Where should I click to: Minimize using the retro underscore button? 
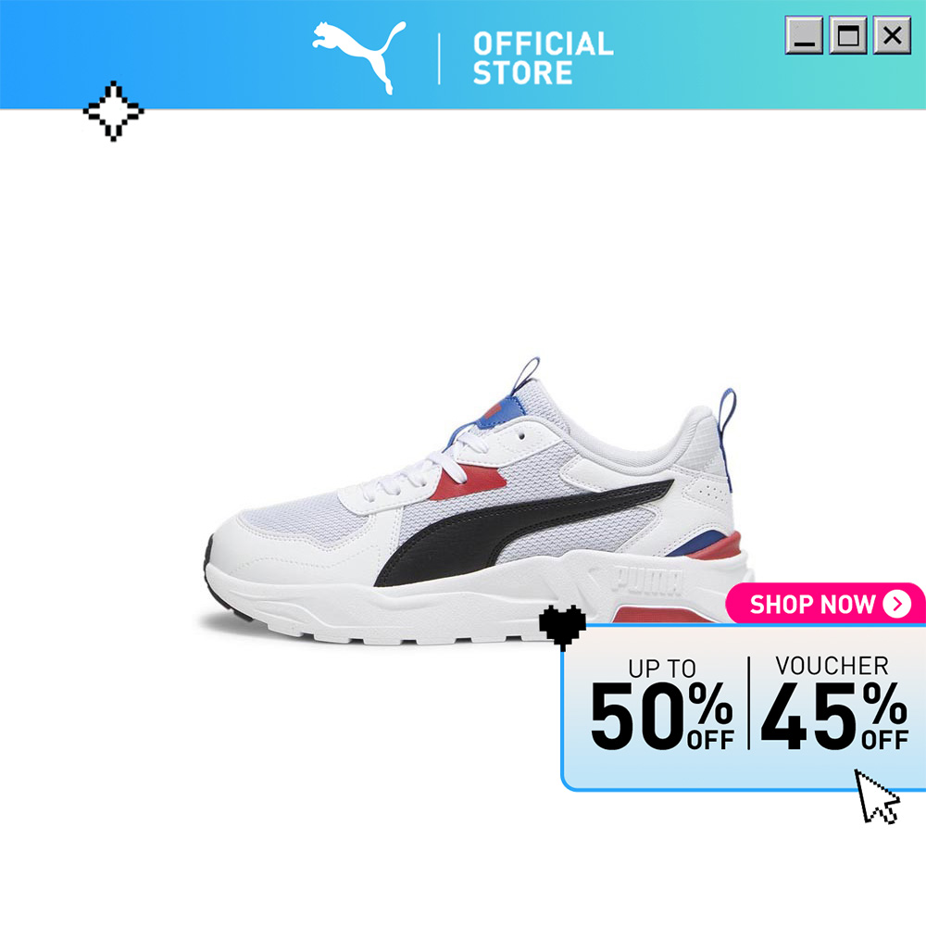pyautogui.click(x=804, y=35)
